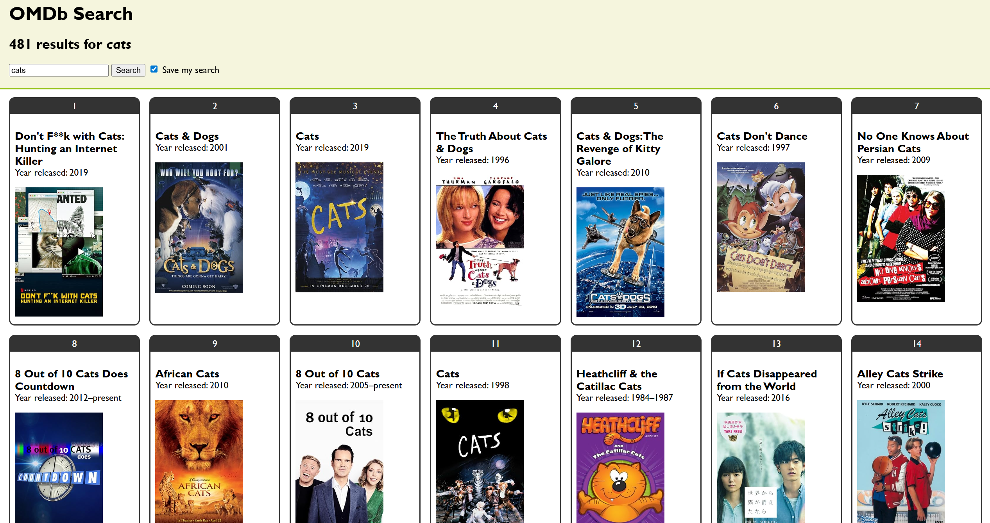Image resolution: width=990 pixels, height=523 pixels.
Task: Select the African Cats title
Action: pyautogui.click(x=187, y=374)
